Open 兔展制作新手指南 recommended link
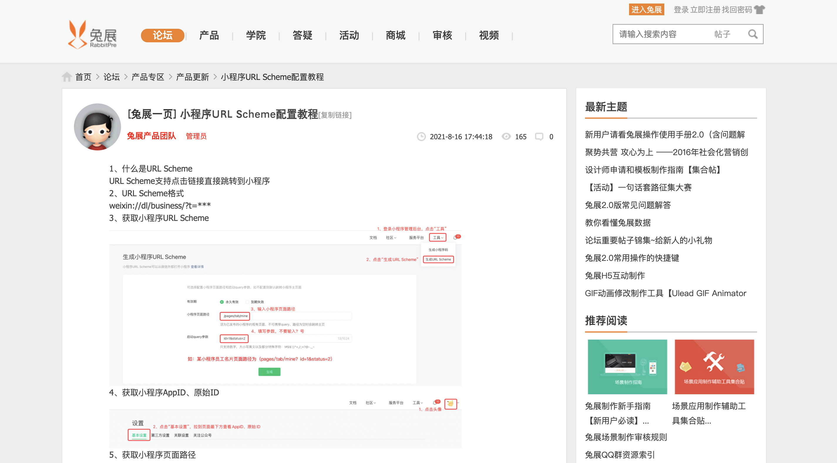Image resolution: width=837 pixels, height=463 pixels. pyautogui.click(x=618, y=413)
